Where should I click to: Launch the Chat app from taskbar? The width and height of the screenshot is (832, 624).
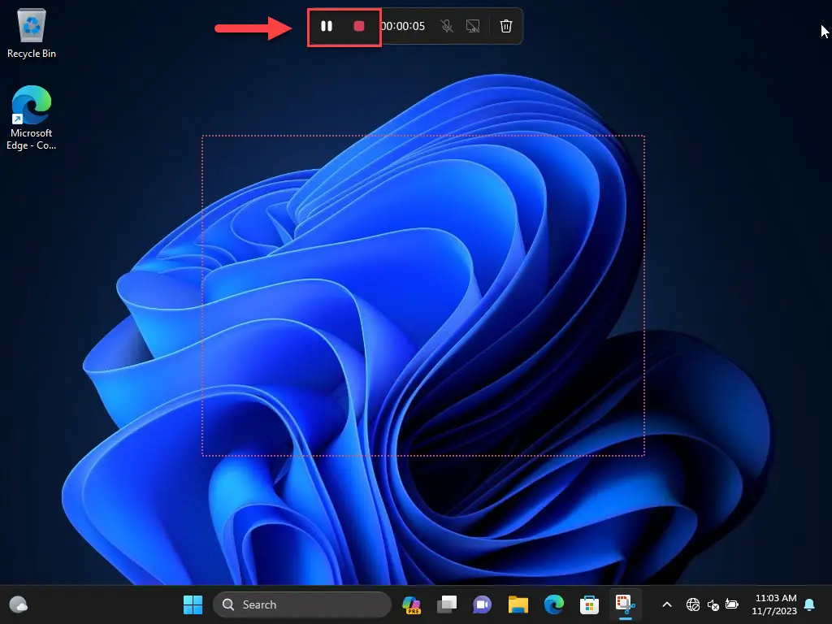pos(483,604)
